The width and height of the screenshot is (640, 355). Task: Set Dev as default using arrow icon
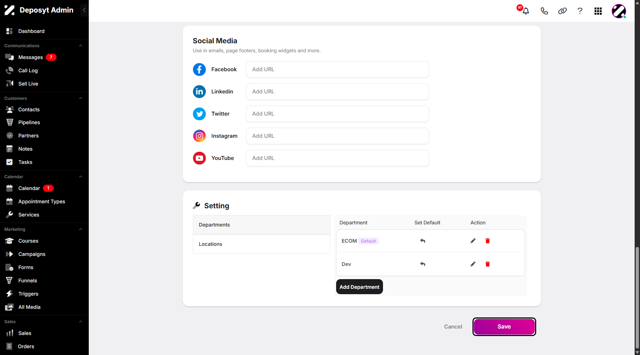pyautogui.click(x=423, y=264)
